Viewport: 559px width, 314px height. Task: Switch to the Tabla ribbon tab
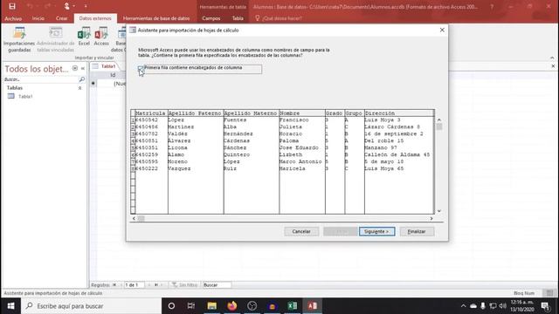(x=238, y=18)
